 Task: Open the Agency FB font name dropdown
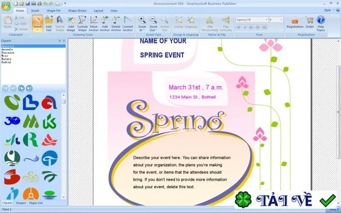(x=266, y=20)
